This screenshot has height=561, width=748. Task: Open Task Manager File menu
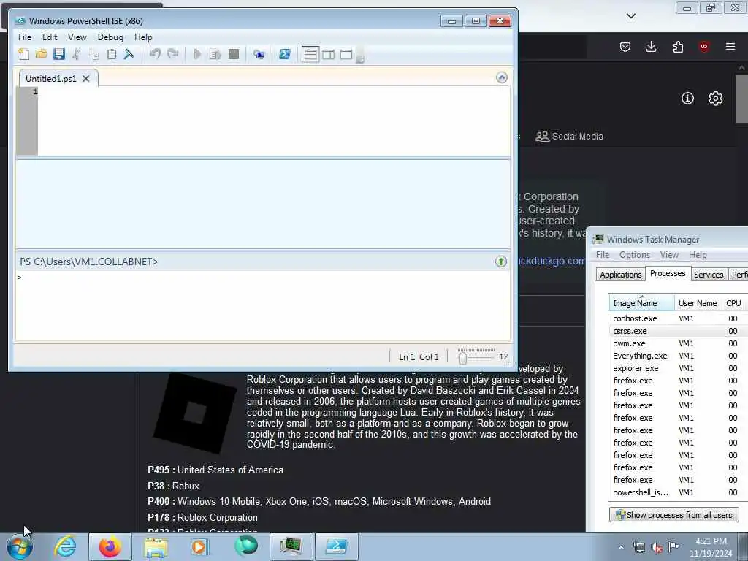point(603,255)
